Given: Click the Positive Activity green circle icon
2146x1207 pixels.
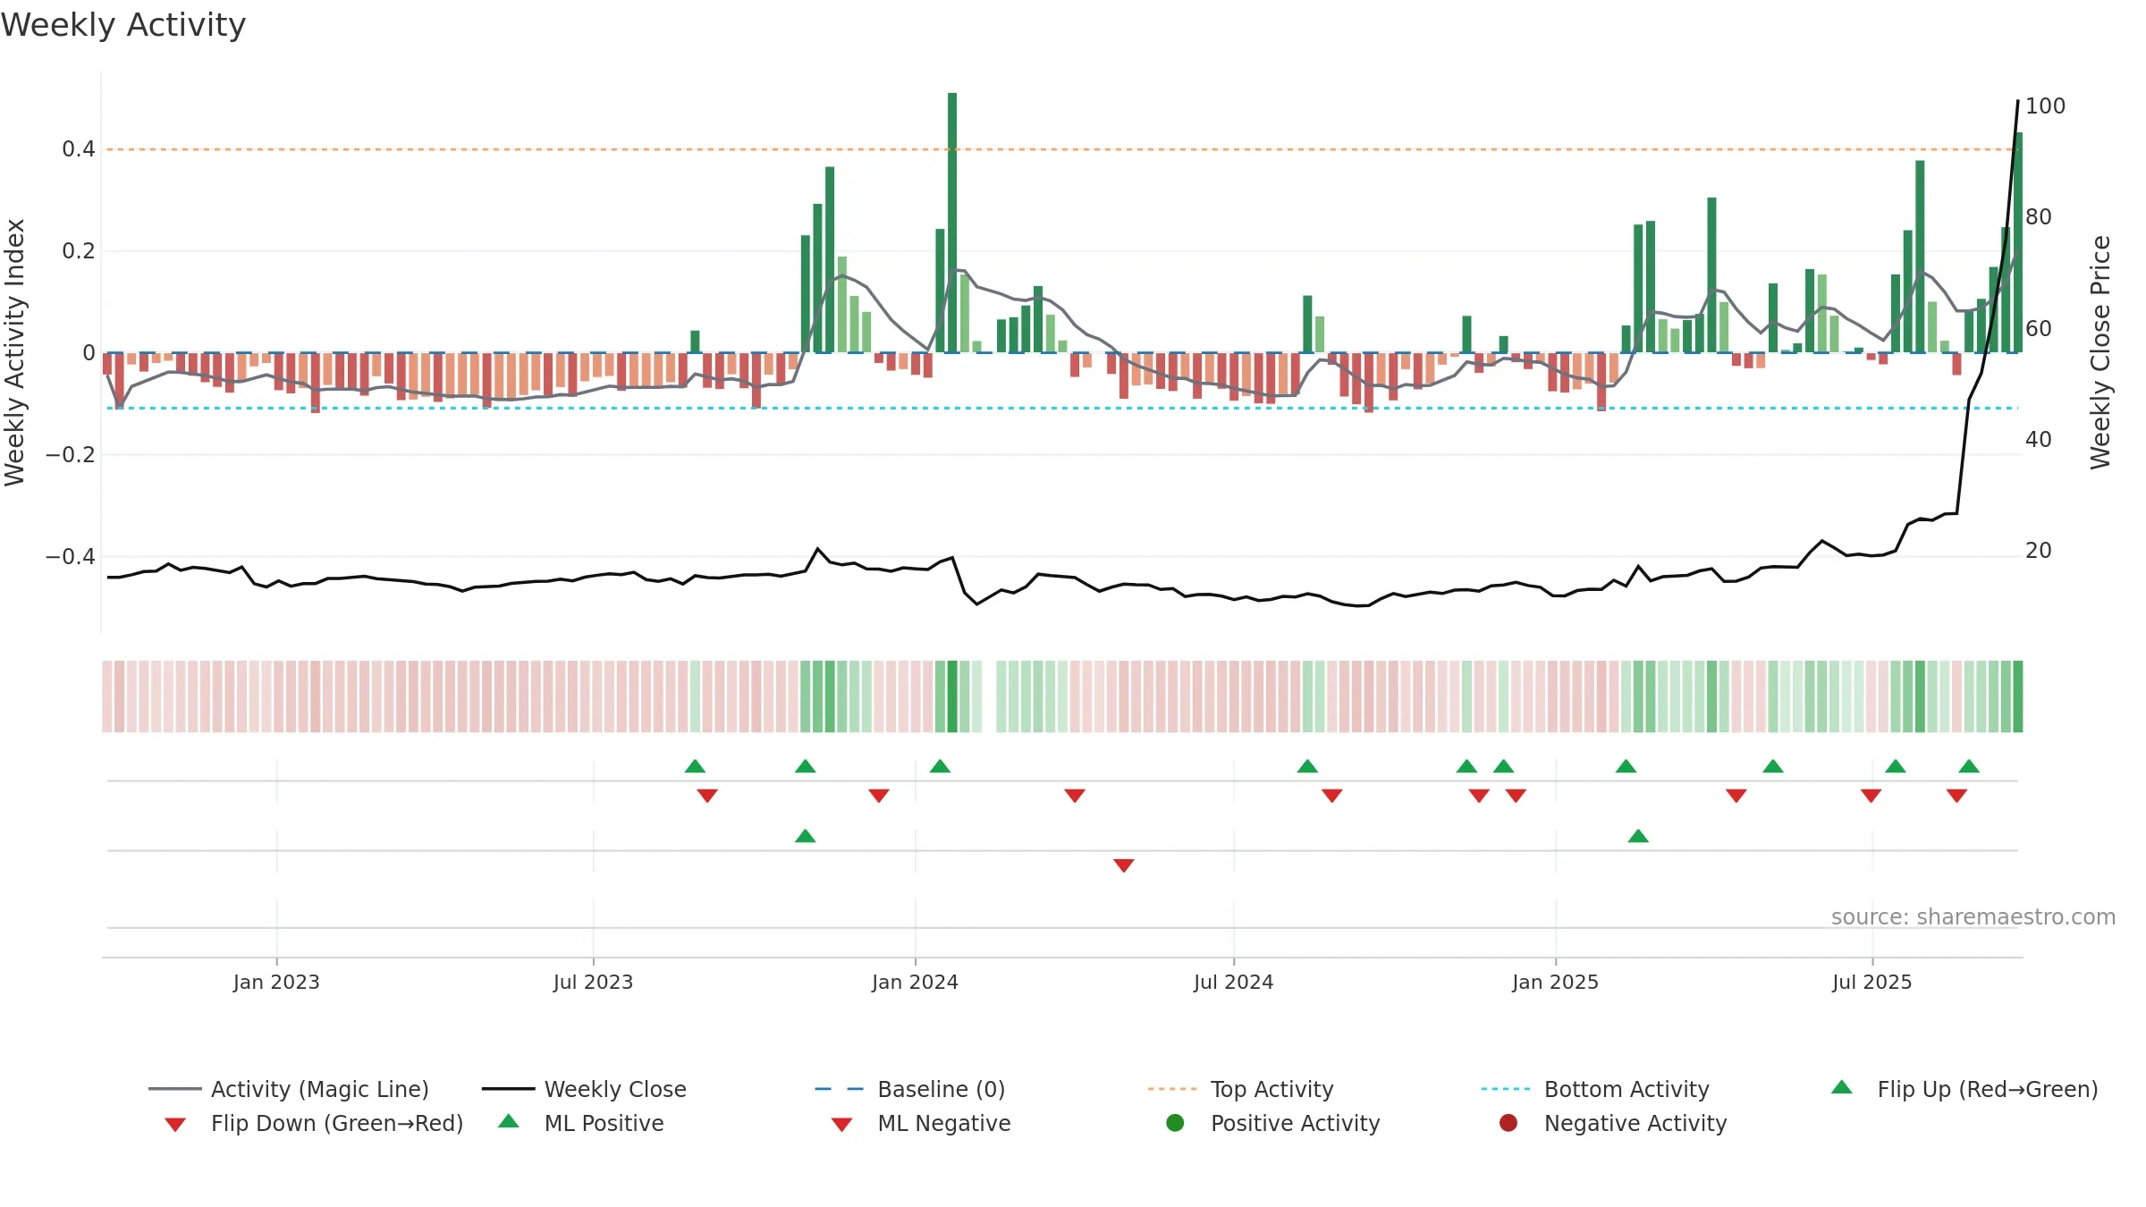Looking at the screenshot, I should pos(1175,1122).
